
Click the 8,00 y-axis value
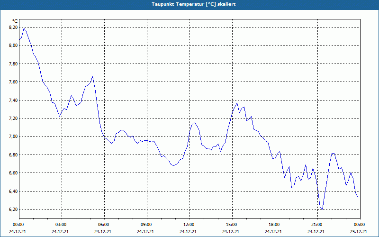pyautogui.click(x=13, y=46)
